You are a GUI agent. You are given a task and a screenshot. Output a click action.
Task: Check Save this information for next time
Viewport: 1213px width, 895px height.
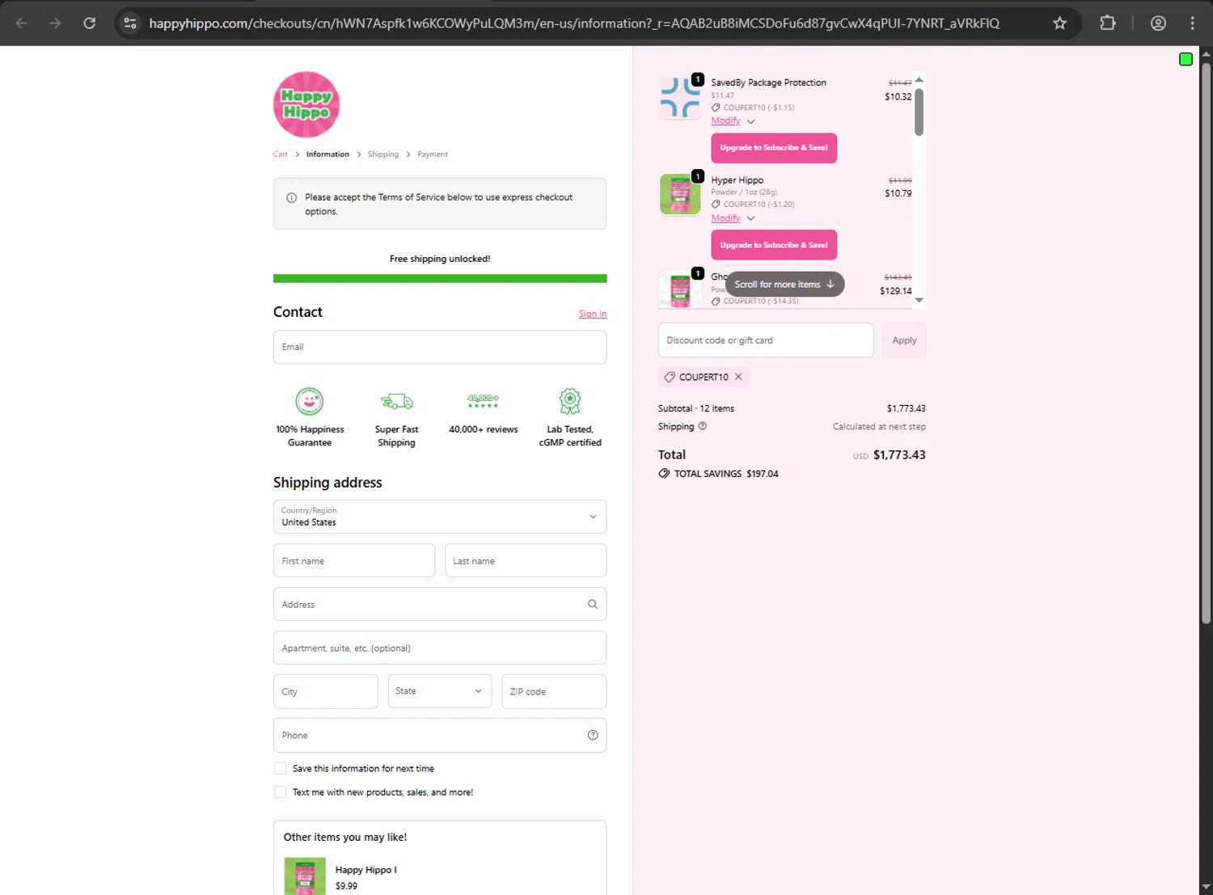[281, 768]
